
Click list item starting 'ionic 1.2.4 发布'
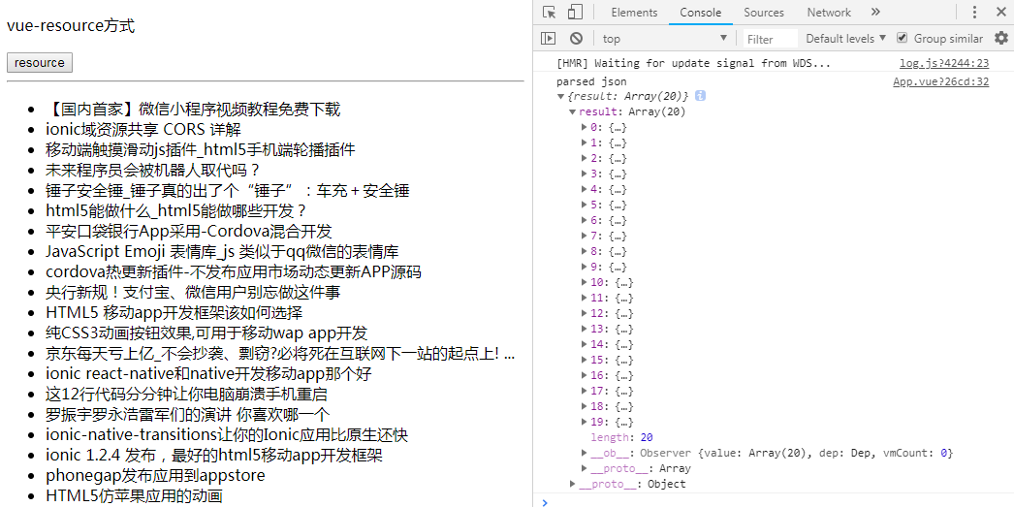click(214, 456)
